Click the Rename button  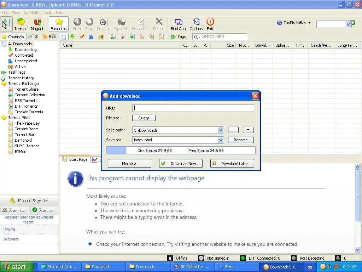[x=240, y=140]
